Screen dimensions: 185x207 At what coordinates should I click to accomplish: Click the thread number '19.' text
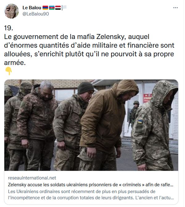(9, 28)
